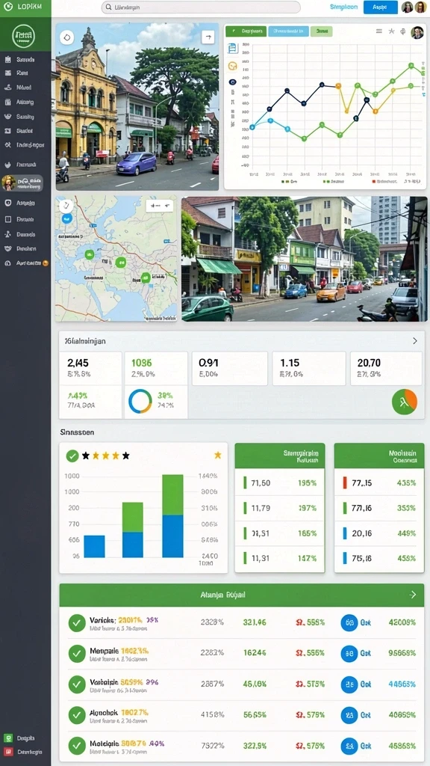430x766 pixels.
Task: Click the green header of the middle stats table
Action: click(x=280, y=456)
